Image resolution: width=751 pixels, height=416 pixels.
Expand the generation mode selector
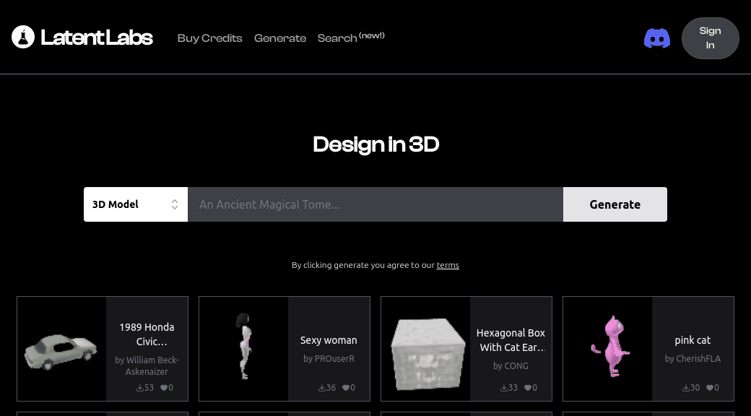coord(135,204)
